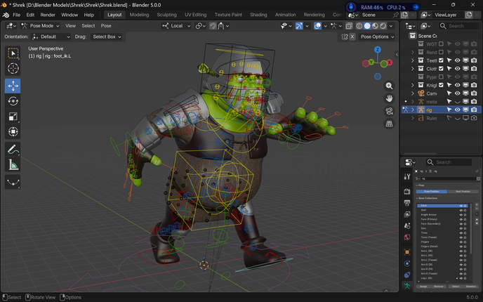Click the Rest Position button
483x302 pixels.
point(463,191)
